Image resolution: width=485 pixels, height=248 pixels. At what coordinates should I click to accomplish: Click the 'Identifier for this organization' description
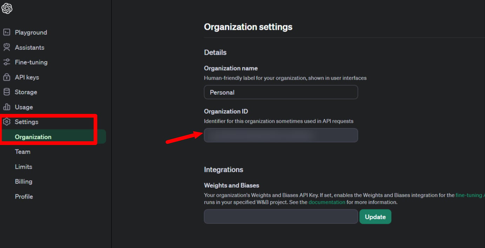click(279, 121)
